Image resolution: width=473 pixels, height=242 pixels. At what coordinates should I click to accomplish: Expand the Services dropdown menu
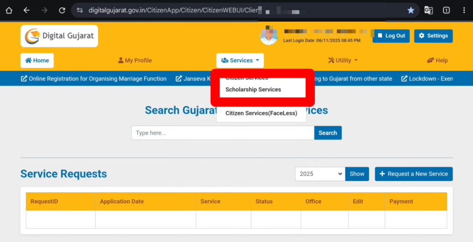pyautogui.click(x=240, y=60)
